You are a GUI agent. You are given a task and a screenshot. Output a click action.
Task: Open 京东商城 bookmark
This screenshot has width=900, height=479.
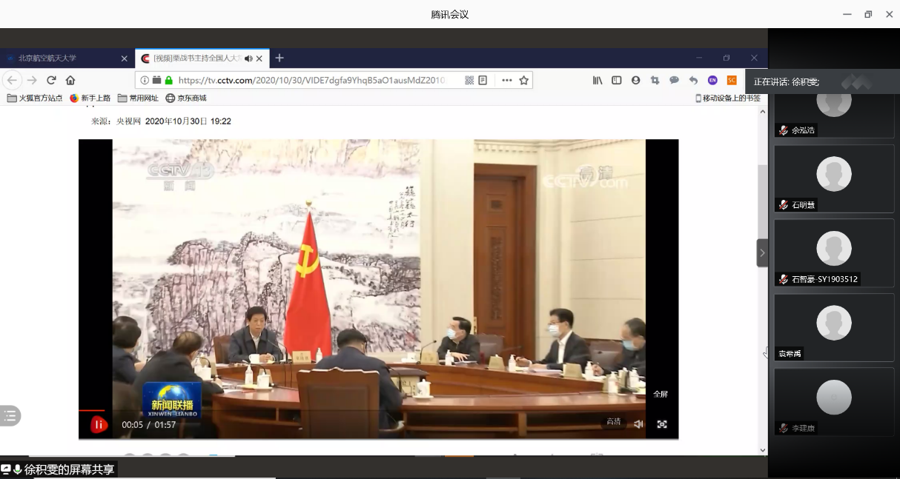pos(186,98)
